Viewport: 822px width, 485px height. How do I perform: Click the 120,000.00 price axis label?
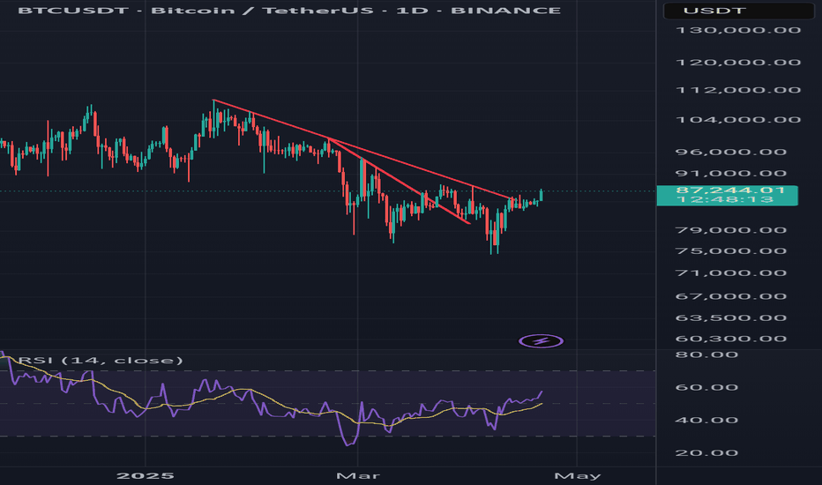(738, 63)
